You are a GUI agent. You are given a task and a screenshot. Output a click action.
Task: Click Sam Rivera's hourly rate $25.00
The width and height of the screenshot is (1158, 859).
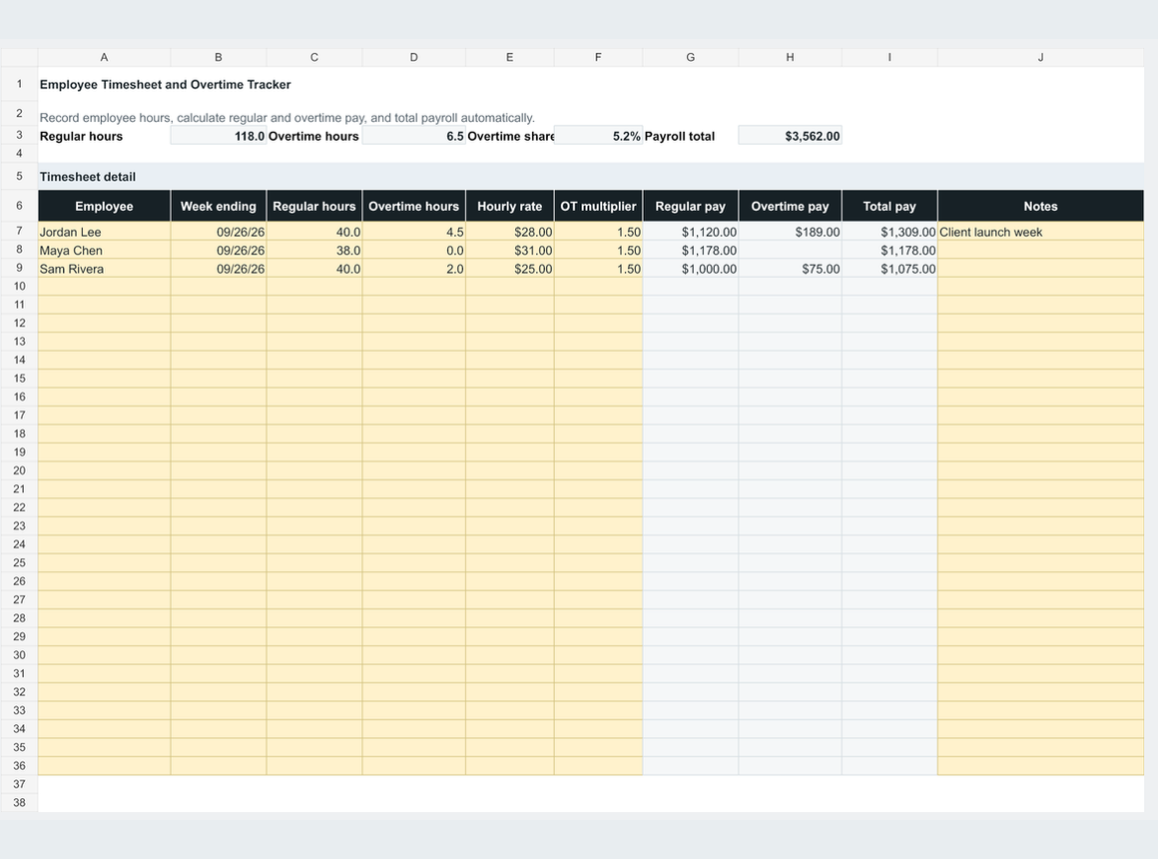(509, 269)
